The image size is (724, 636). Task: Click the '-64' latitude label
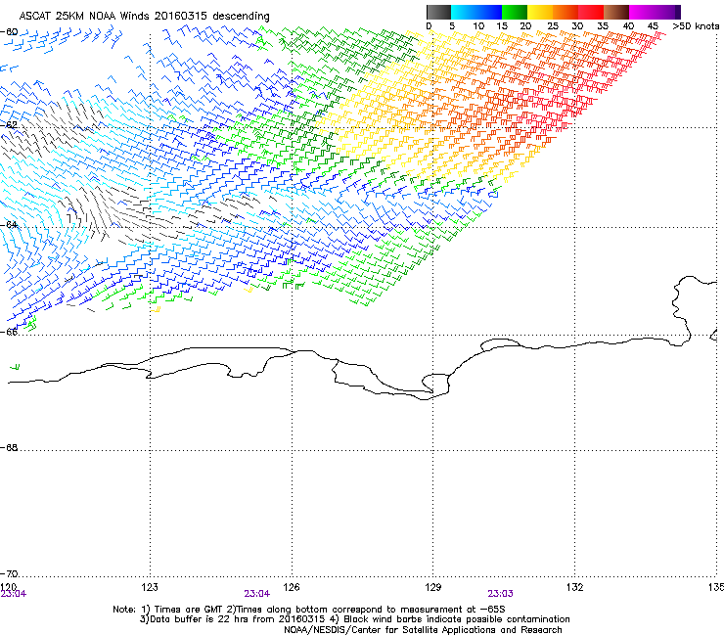[9, 224]
